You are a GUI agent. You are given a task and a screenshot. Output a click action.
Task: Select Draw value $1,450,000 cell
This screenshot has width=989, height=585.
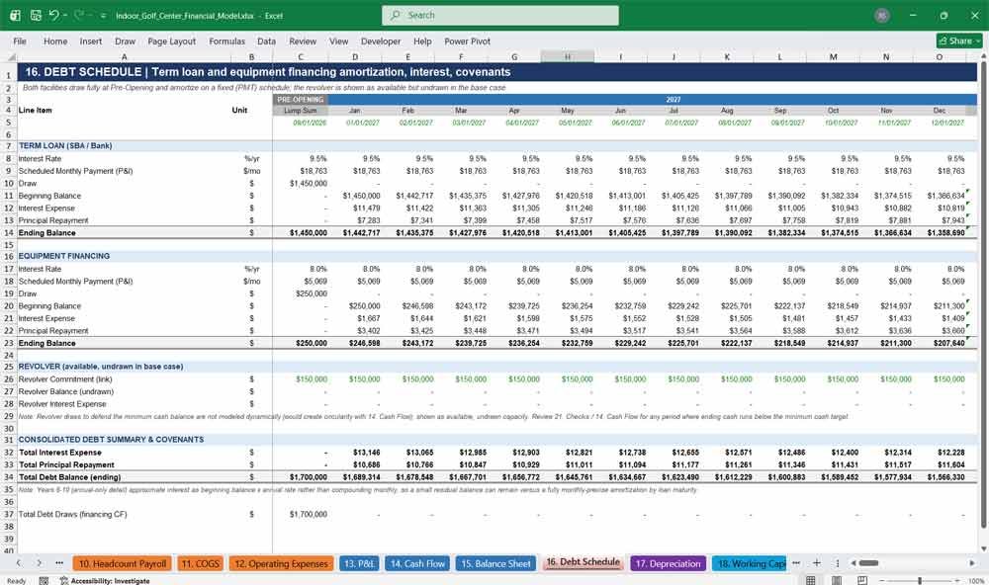point(301,184)
